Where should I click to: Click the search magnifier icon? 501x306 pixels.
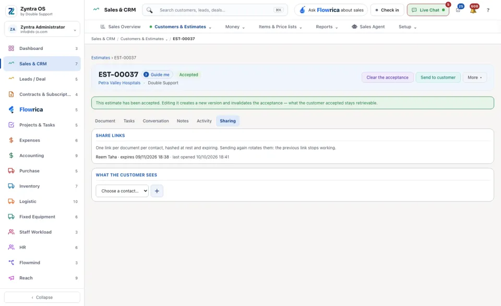tap(150, 10)
